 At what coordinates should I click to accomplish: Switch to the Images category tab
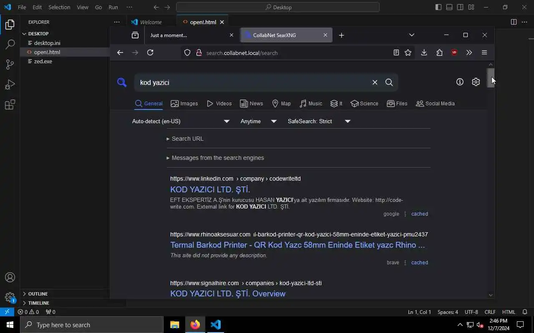pos(184,104)
